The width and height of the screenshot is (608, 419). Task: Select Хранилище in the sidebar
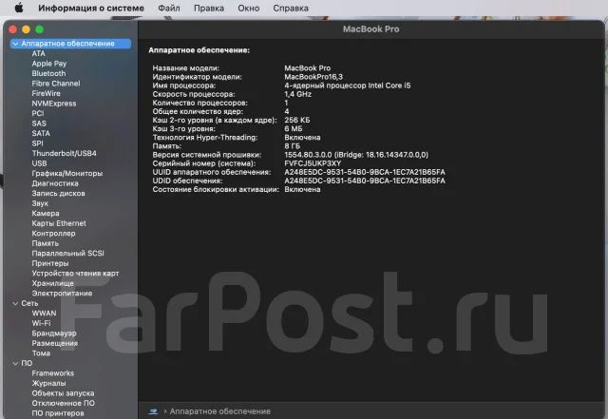(x=53, y=283)
